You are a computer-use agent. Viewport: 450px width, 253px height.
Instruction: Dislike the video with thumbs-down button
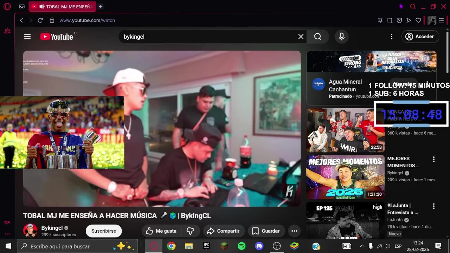pyautogui.click(x=191, y=231)
